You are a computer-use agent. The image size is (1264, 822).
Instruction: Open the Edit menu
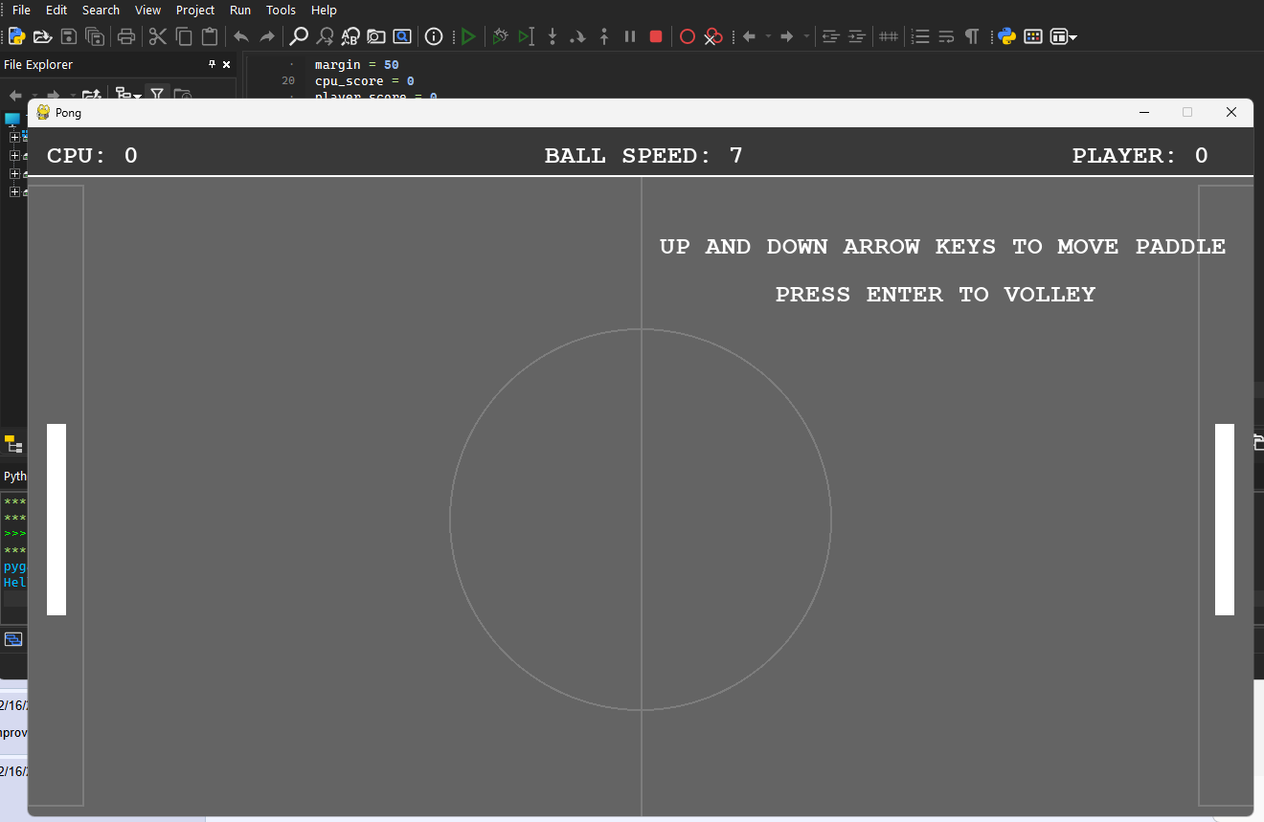coord(56,10)
